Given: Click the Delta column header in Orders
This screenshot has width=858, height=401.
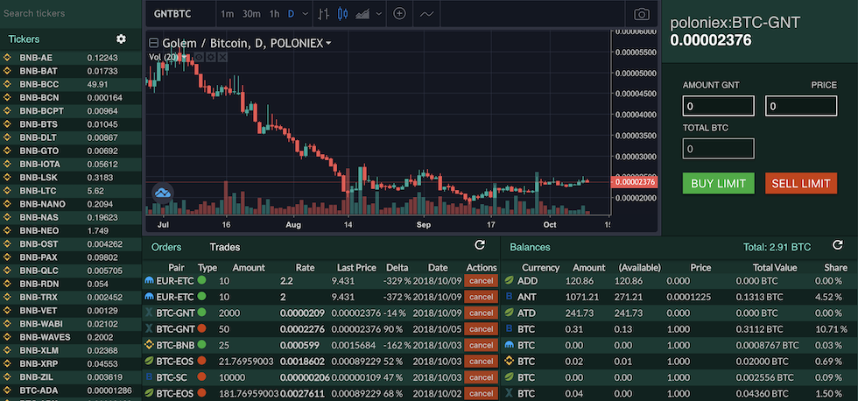Looking at the screenshot, I should (x=397, y=268).
